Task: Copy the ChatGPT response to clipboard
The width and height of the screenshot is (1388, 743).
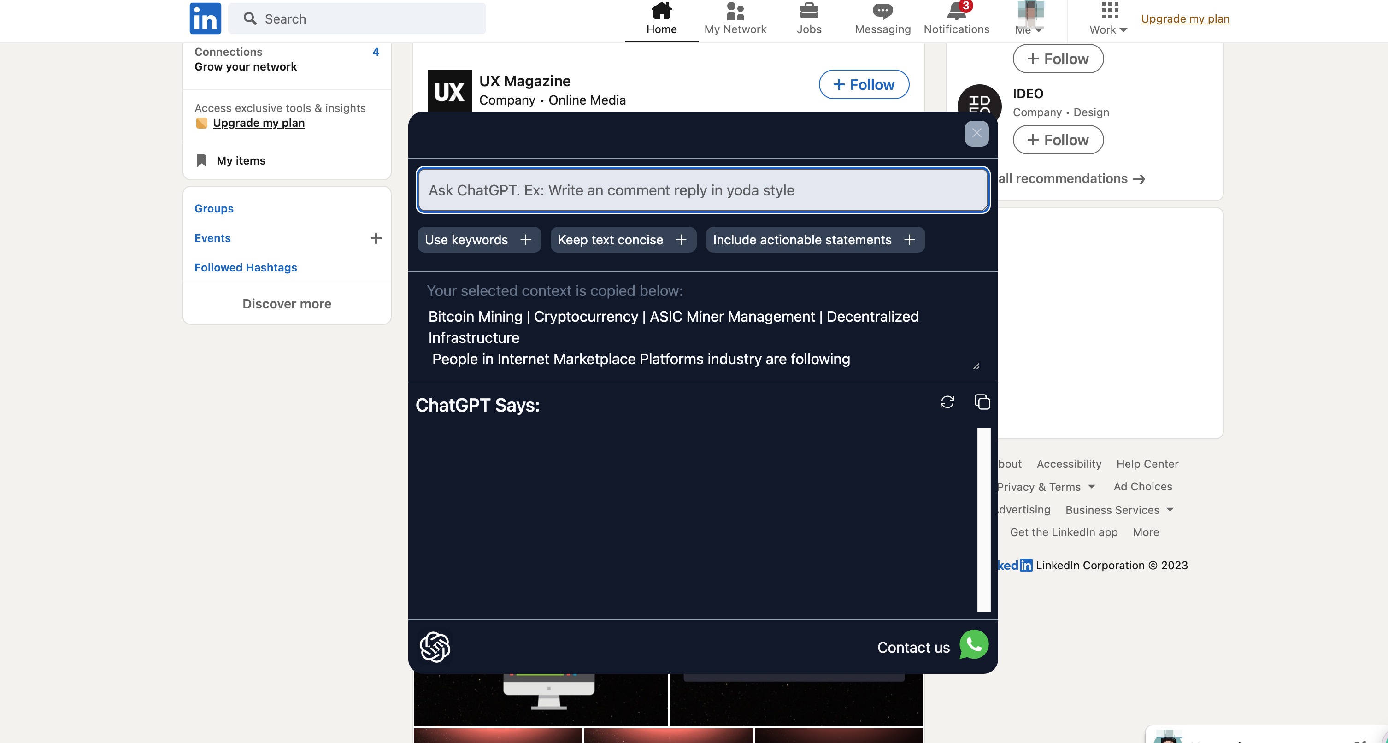Action: pyautogui.click(x=982, y=402)
